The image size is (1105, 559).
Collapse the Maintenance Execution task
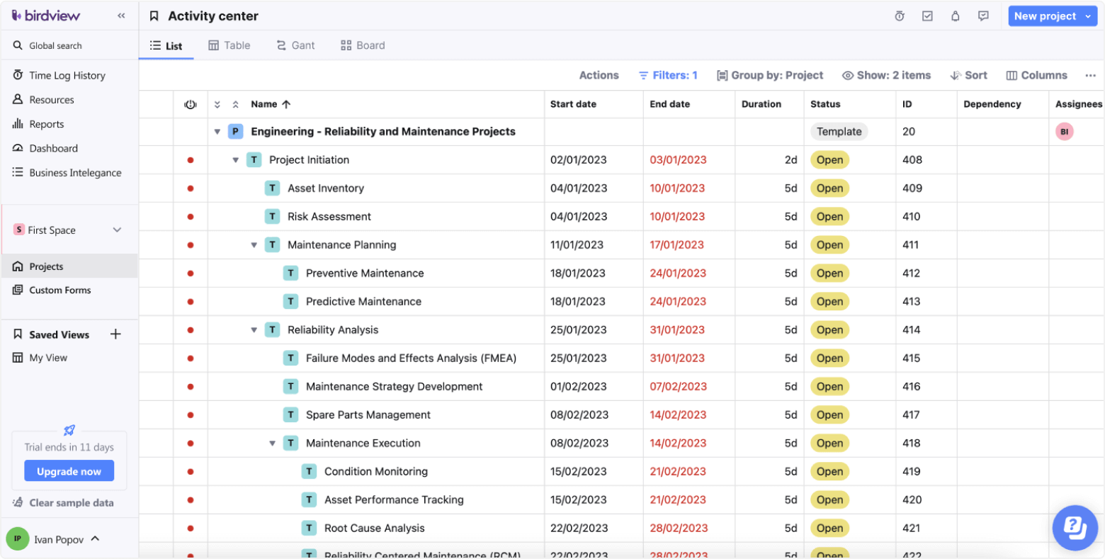273,444
